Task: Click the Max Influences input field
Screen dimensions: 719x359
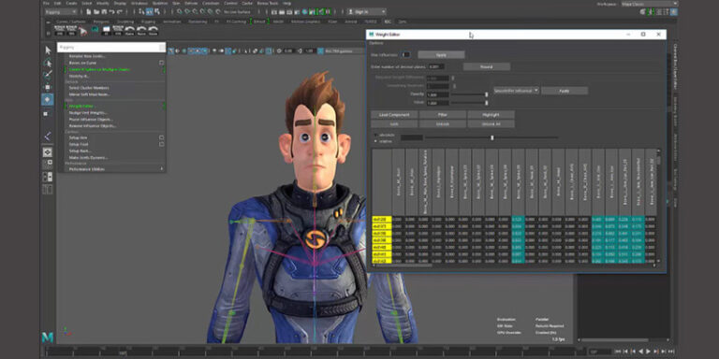Action: (405, 54)
